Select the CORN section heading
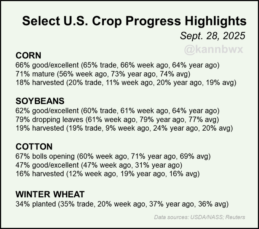This screenshot has height=229, width=259. [28, 55]
